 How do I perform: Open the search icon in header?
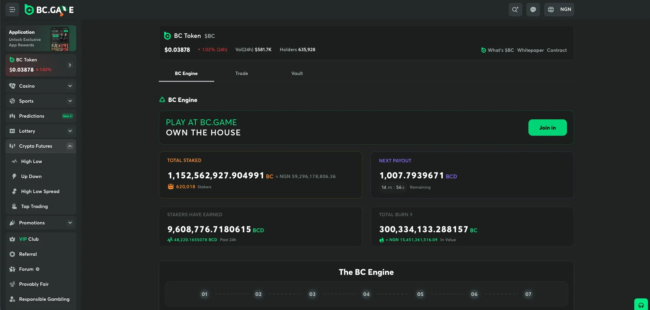[x=515, y=10]
